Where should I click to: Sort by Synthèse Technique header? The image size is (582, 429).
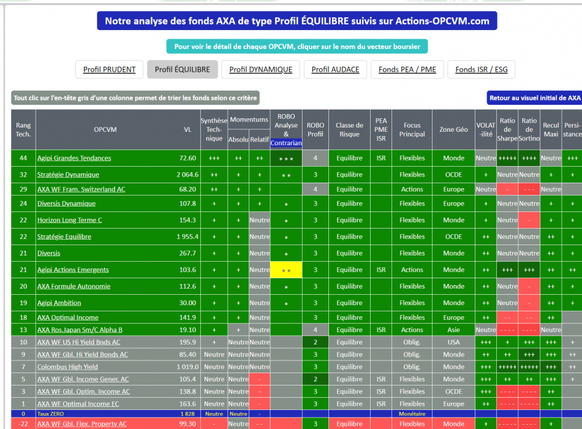point(214,130)
